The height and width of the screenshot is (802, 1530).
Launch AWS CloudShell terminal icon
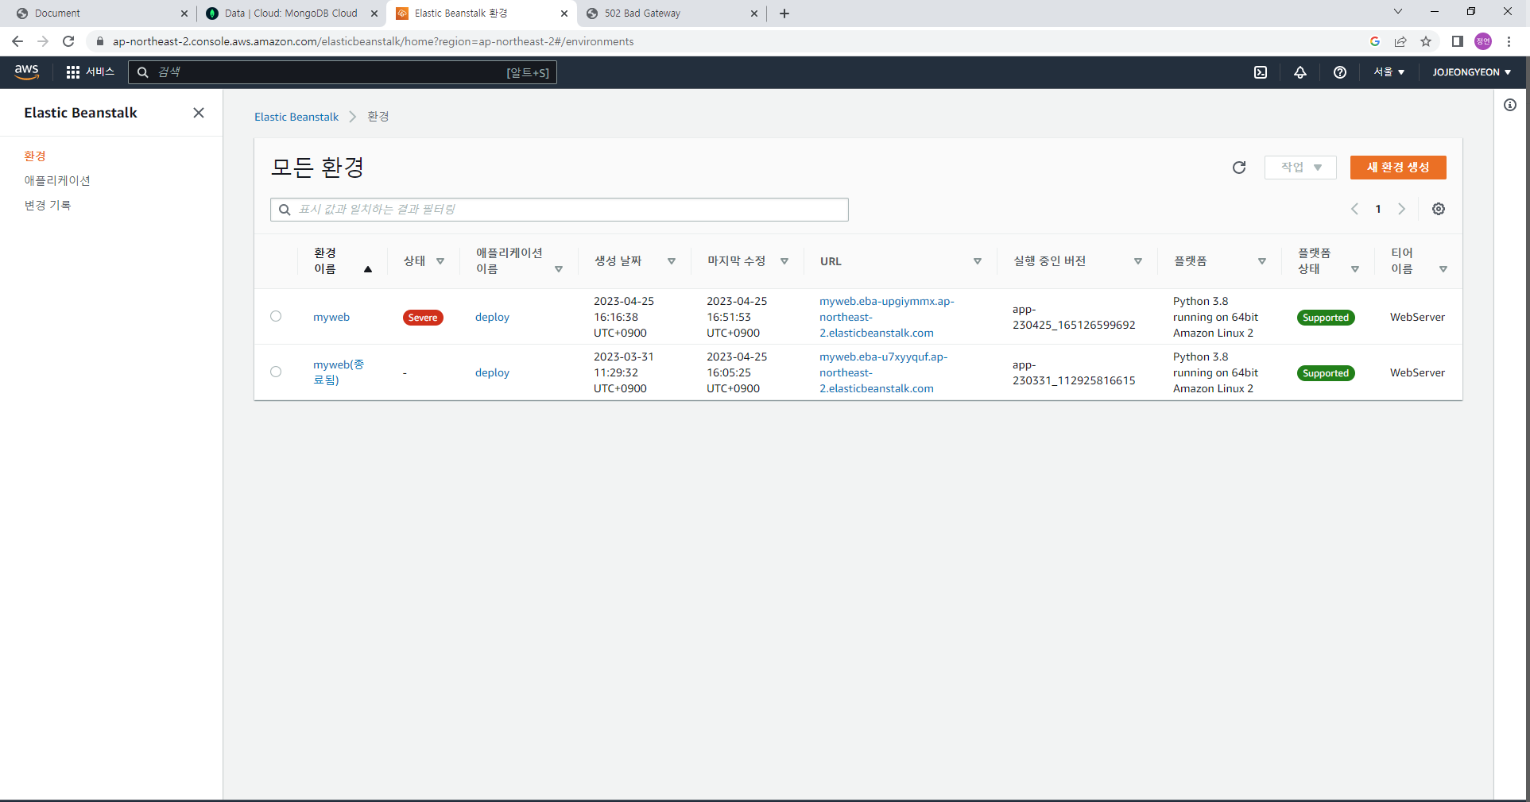(x=1261, y=72)
